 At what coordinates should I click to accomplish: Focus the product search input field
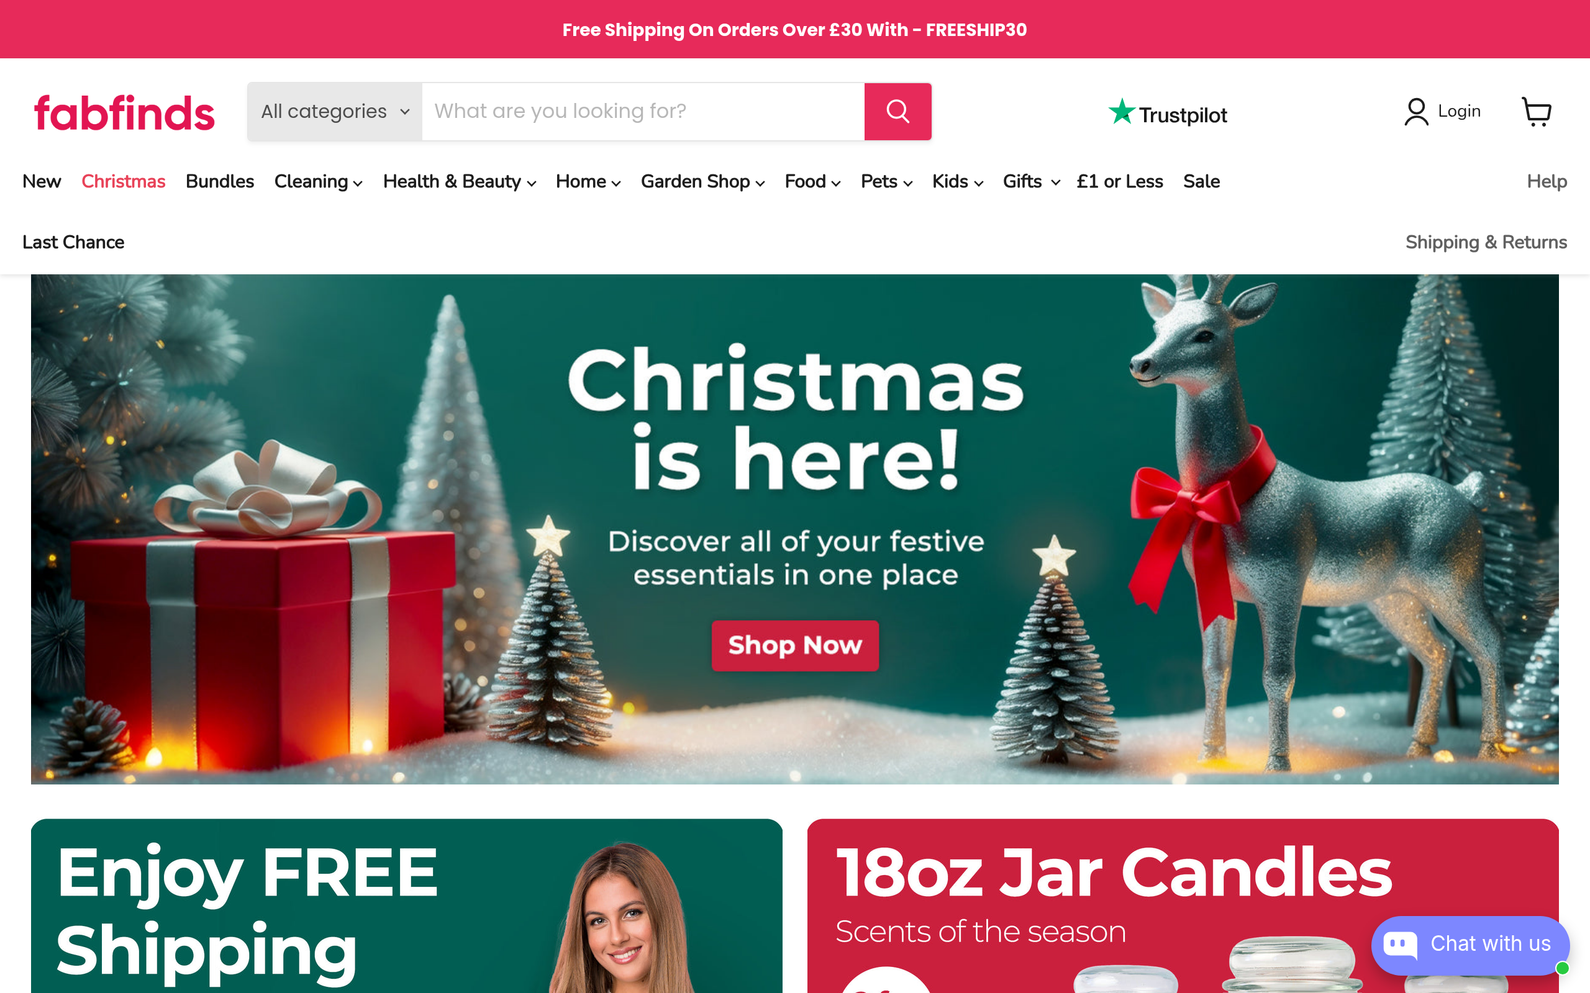tap(643, 111)
